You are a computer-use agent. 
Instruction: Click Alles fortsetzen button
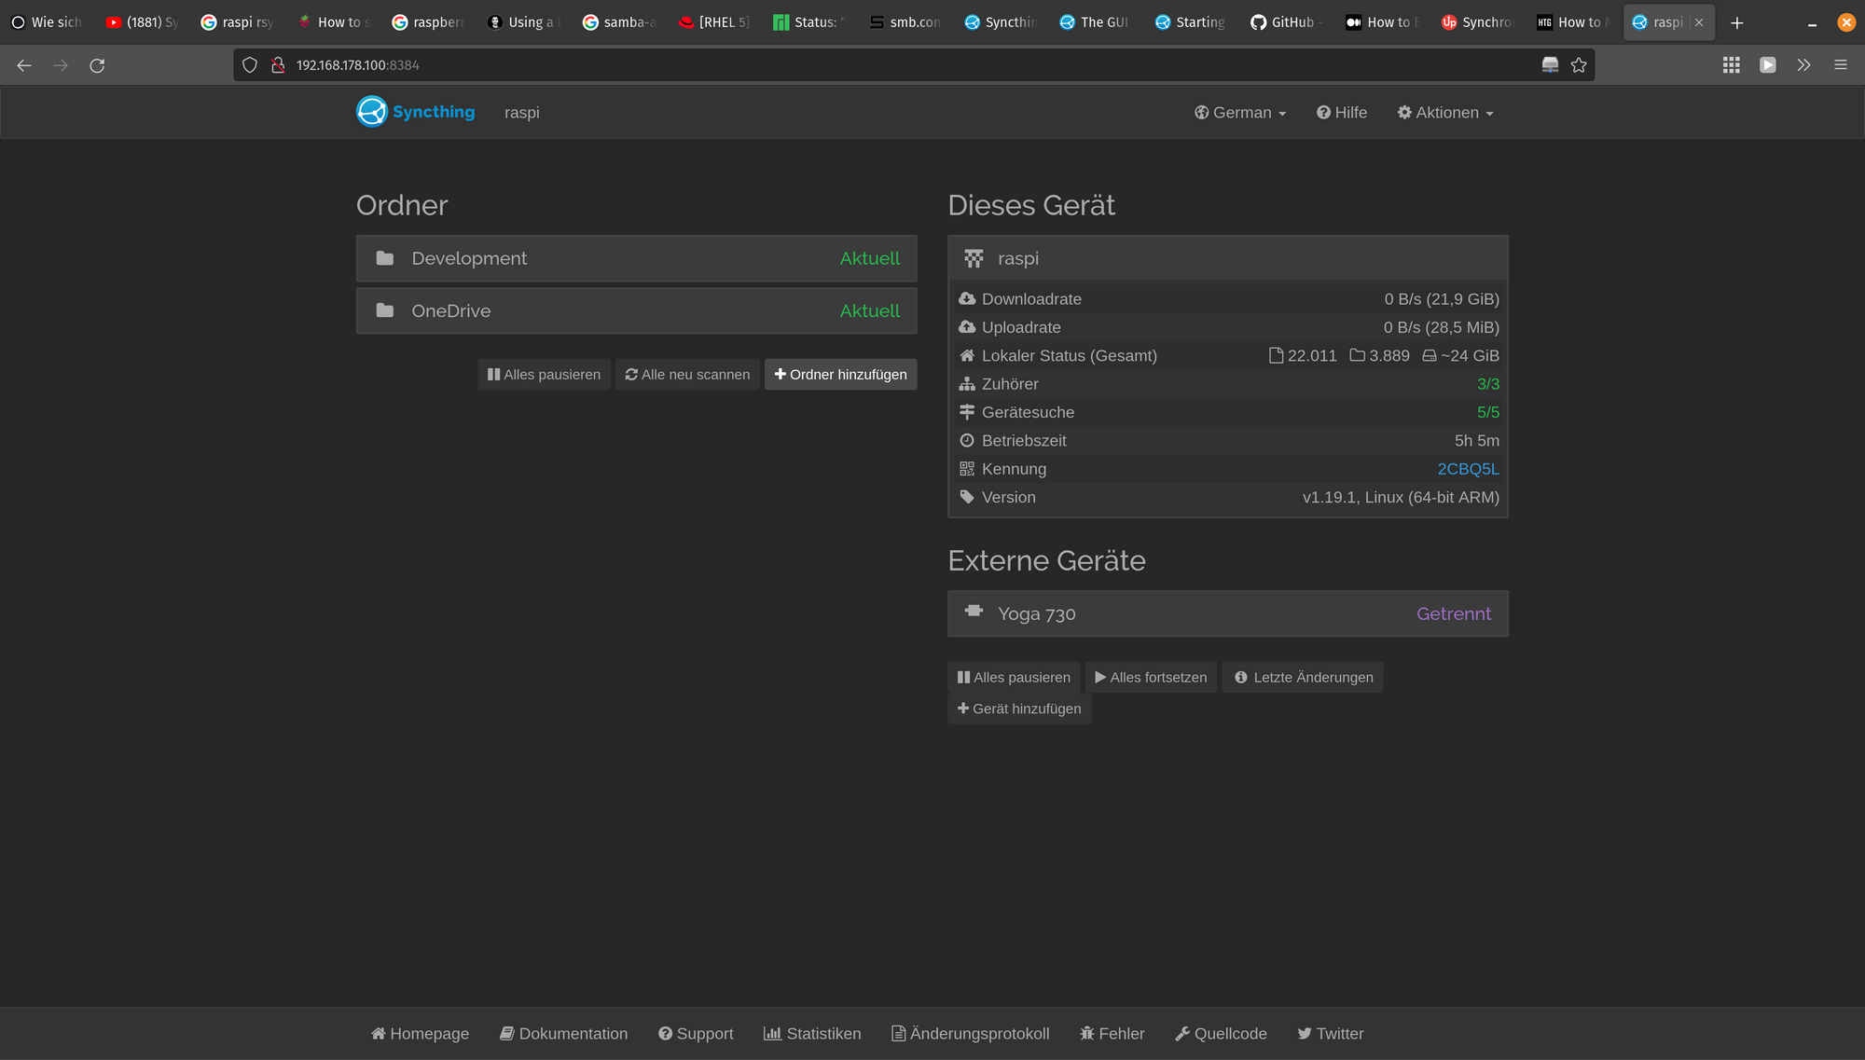1151,678
